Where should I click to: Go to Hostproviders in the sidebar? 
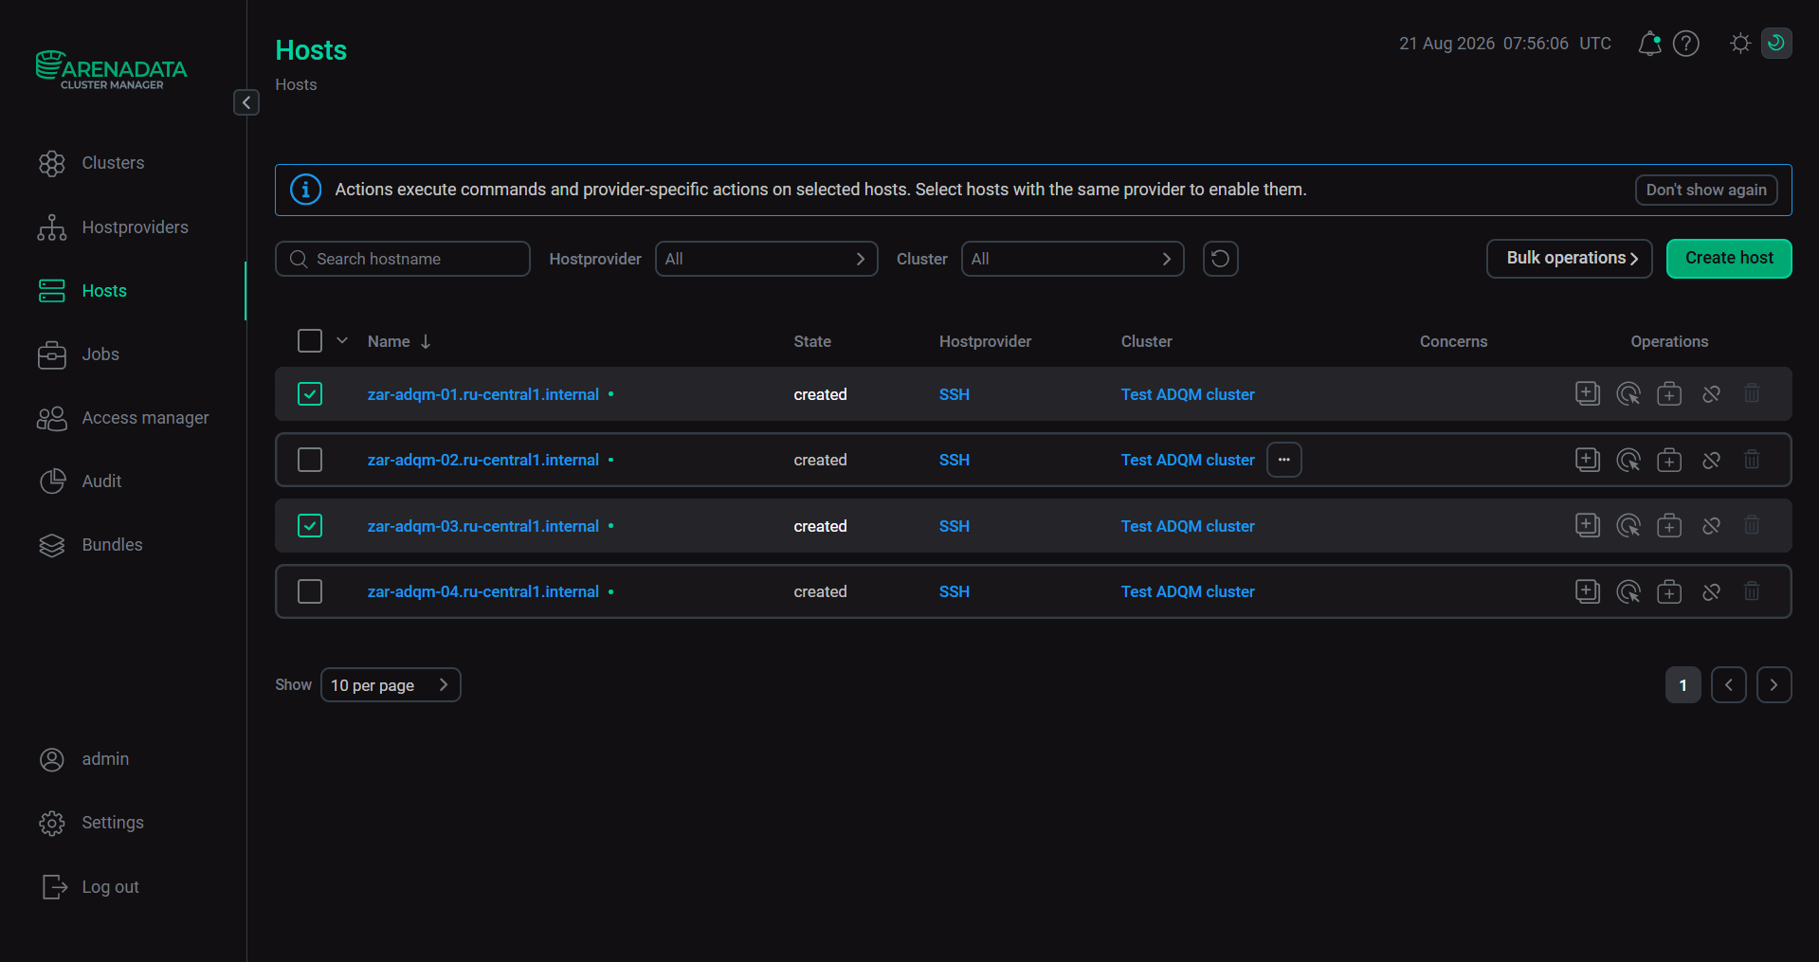[135, 227]
